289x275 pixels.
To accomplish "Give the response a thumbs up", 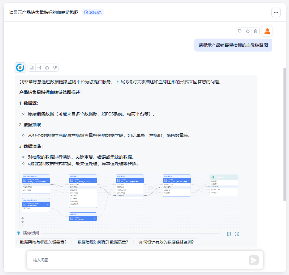I will pyautogui.click(x=47, y=68).
